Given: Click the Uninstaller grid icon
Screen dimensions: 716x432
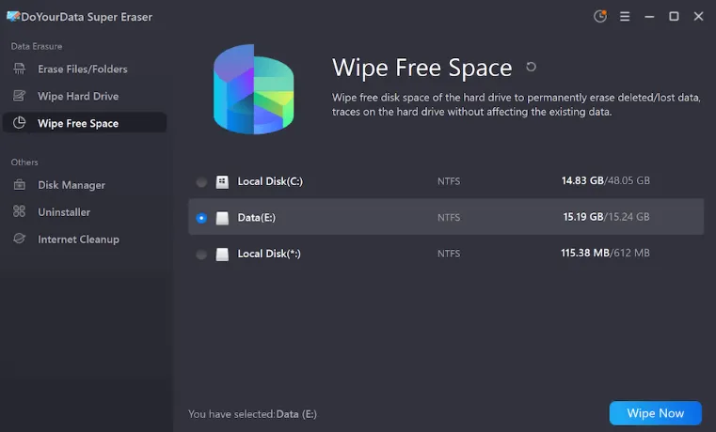Looking at the screenshot, I should [19, 211].
